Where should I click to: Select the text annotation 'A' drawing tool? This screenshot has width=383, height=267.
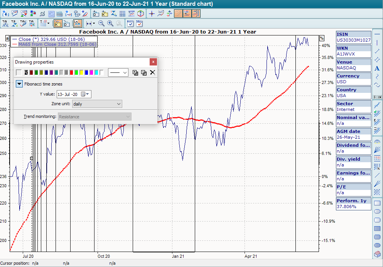[x=377, y=68]
